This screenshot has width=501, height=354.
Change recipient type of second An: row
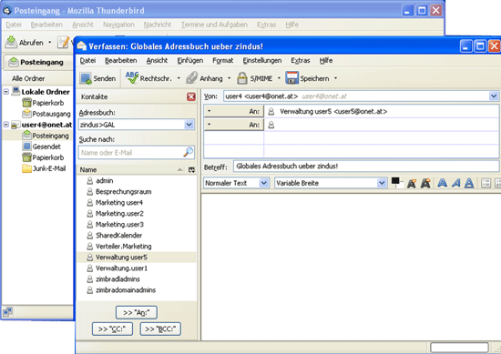(x=233, y=125)
